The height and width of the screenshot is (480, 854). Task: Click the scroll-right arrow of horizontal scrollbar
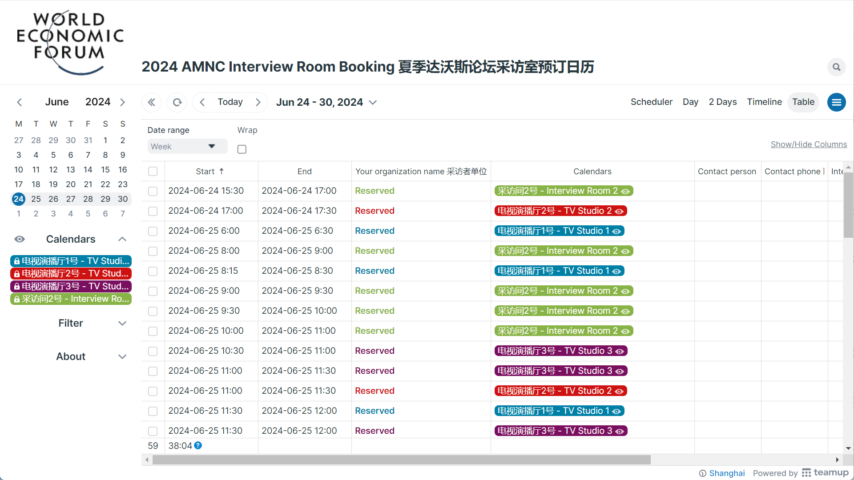point(837,460)
